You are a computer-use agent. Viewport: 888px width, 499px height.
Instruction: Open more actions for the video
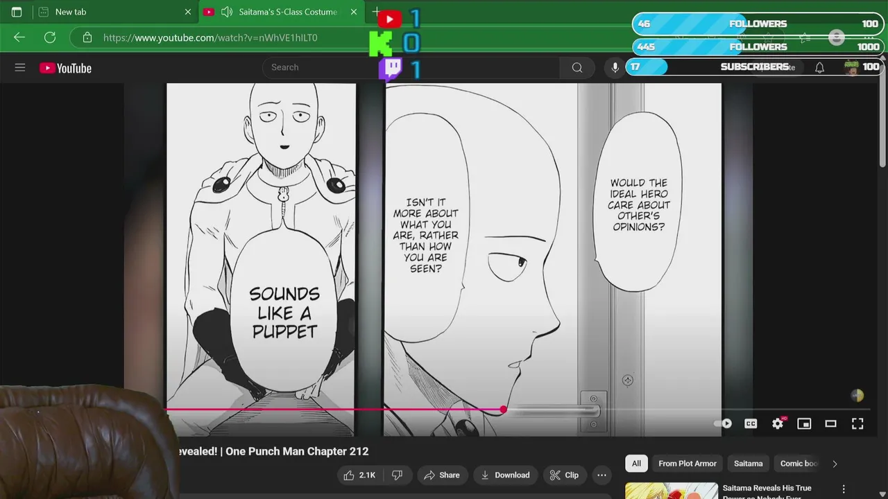click(601, 475)
